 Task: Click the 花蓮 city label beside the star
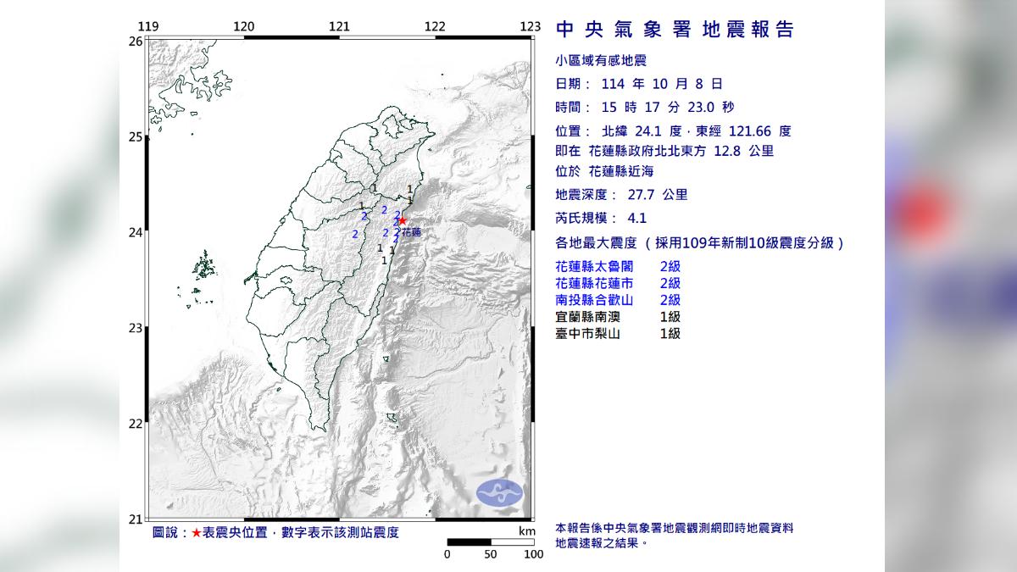413,231
